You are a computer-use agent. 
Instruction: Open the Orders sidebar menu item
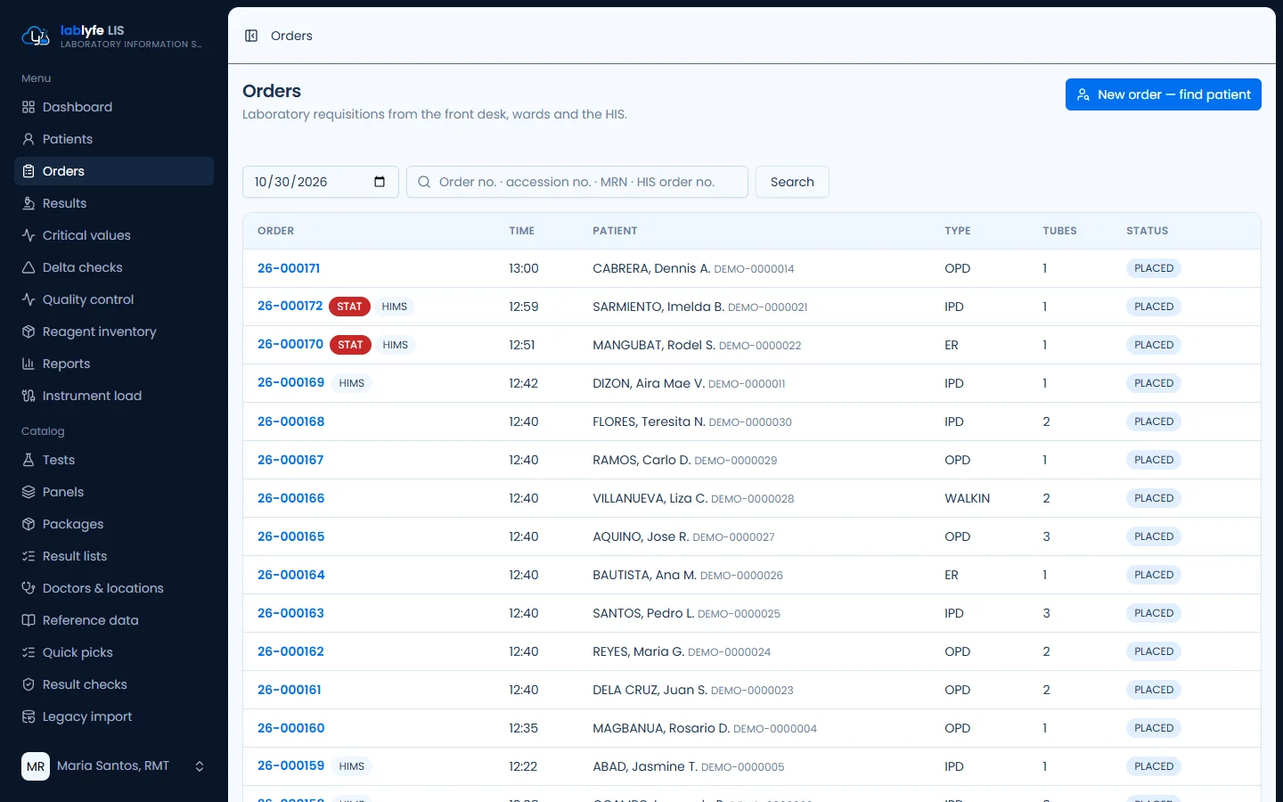tap(114, 171)
